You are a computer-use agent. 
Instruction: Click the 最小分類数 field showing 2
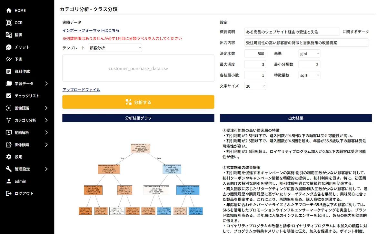(309, 64)
